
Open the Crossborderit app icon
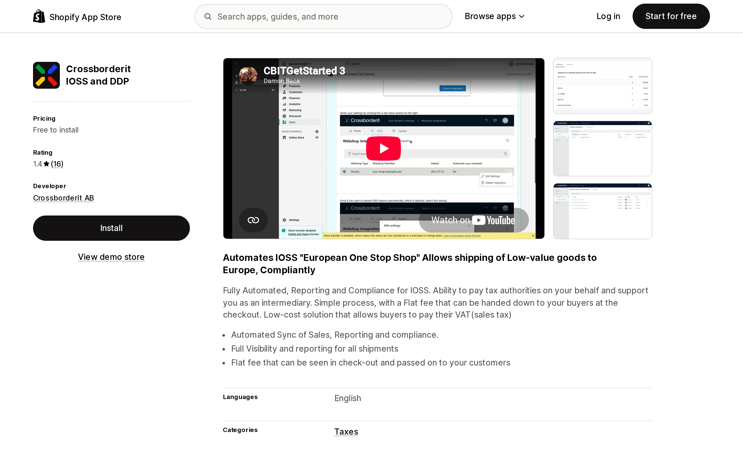[46, 75]
